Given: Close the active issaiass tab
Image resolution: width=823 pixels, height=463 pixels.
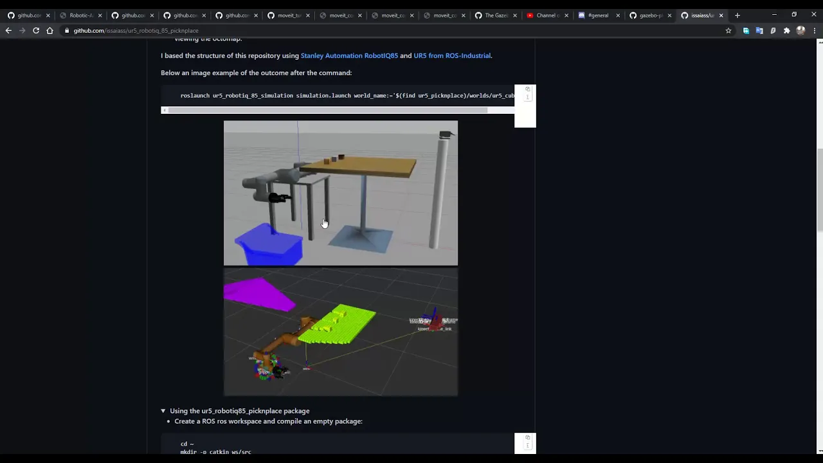Looking at the screenshot, I should [721, 15].
